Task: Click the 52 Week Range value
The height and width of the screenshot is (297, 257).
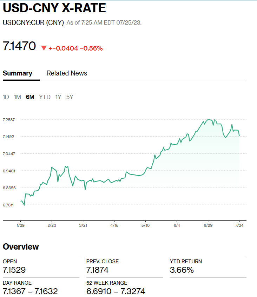Action: pyautogui.click(x=116, y=291)
